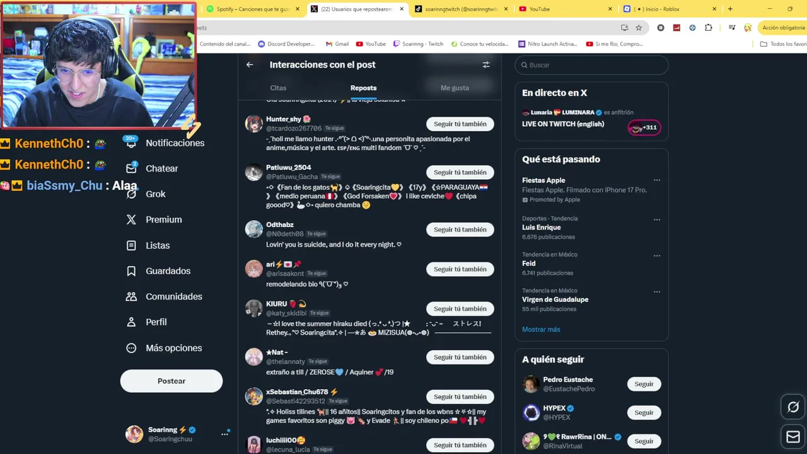Viewport: 807px width, 454px height.
Task: Open the Guardados bookmark icon
Action: 131,271
